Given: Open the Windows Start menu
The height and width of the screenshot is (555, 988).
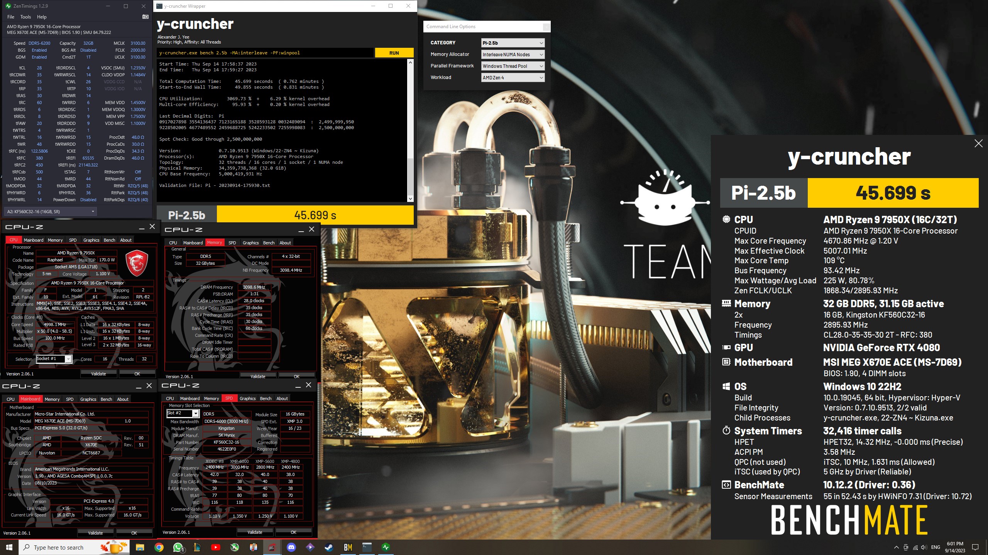Looking at the screenshot, I should [9, 547].
